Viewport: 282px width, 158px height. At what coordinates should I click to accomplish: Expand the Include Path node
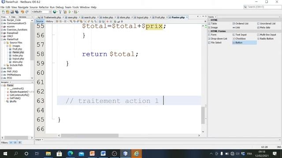[4, 65]
